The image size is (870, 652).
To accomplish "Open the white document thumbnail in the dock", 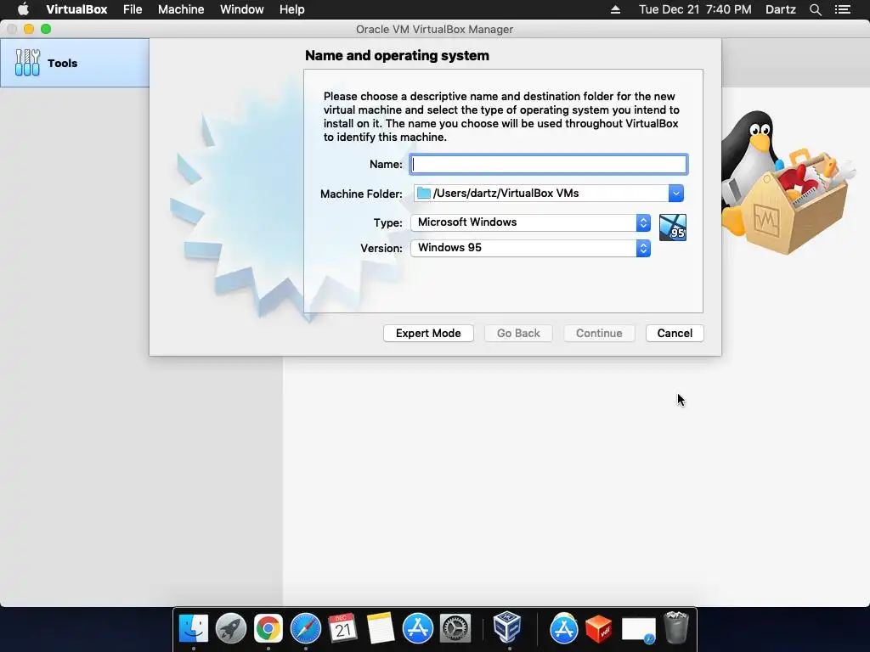I will [638, 630].
